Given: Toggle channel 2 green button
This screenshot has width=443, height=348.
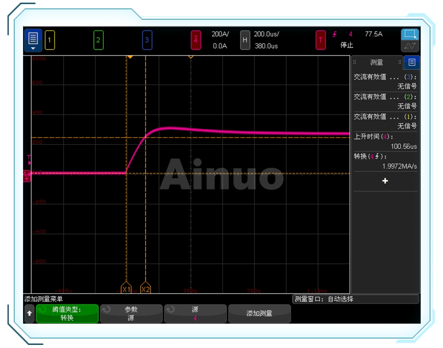Looking at the screenshot, I should point(98,41).
